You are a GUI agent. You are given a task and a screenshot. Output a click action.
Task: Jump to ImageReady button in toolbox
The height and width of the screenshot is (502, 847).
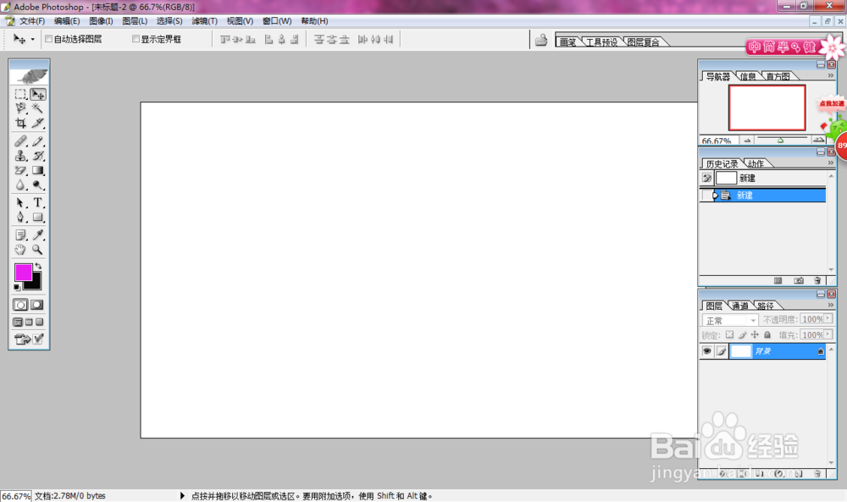click(29, 339)
